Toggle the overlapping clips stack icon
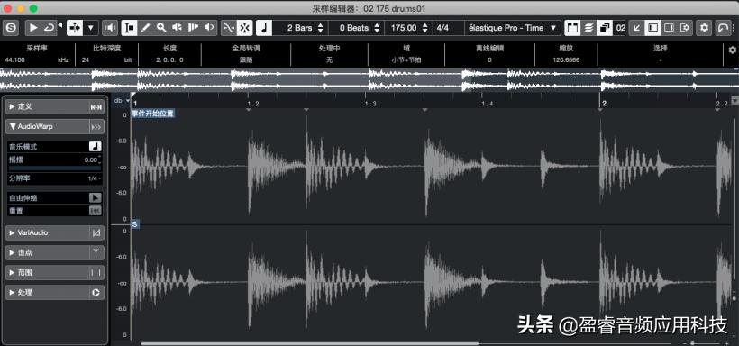739x346 pixels. (604, 28)
